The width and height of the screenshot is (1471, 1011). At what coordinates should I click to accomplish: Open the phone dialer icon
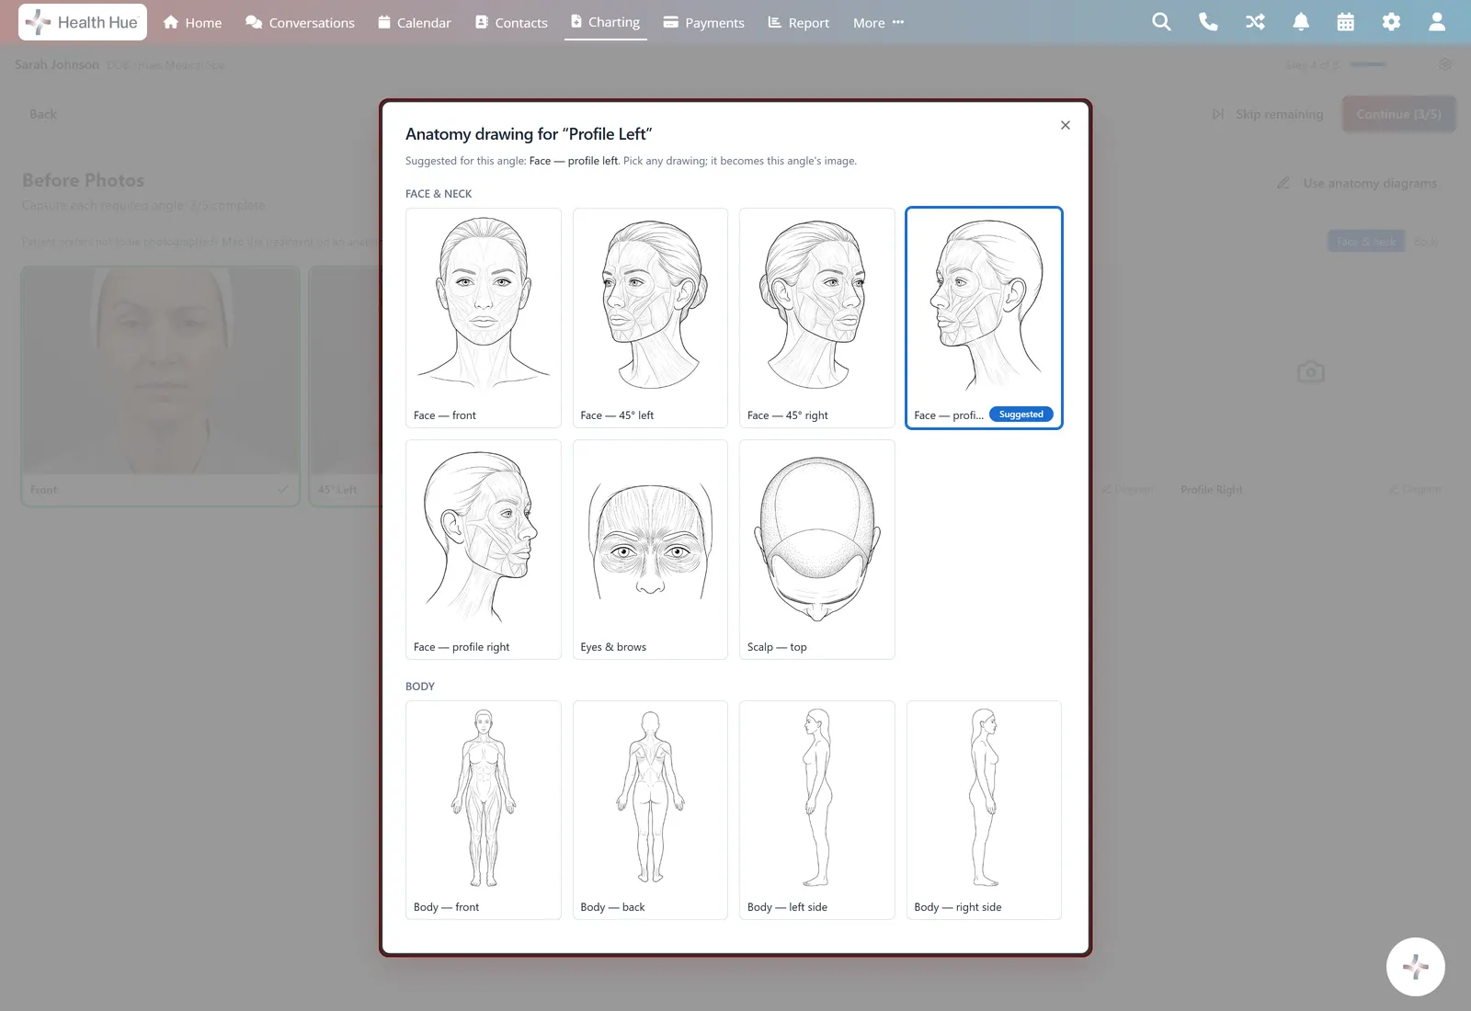1208,22
